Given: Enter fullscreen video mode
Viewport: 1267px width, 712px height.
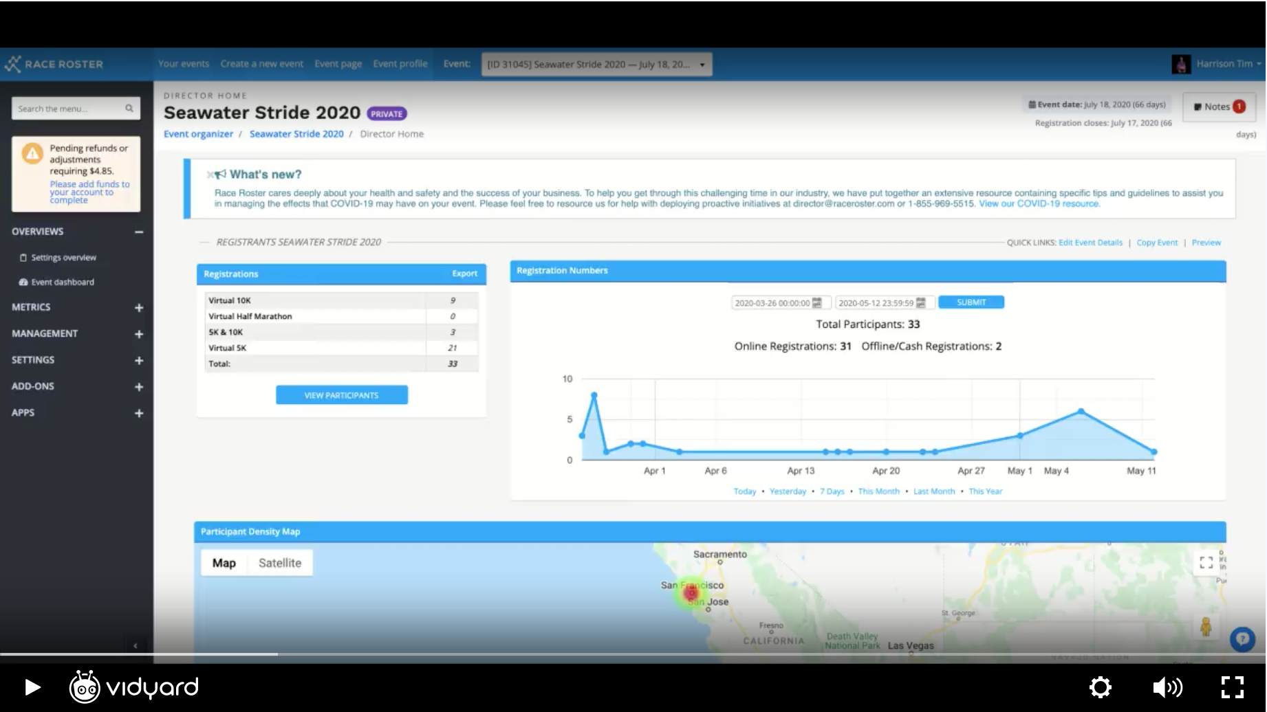Looking at the screenshot, I should pyautogui.click(x=1232, y=687).
